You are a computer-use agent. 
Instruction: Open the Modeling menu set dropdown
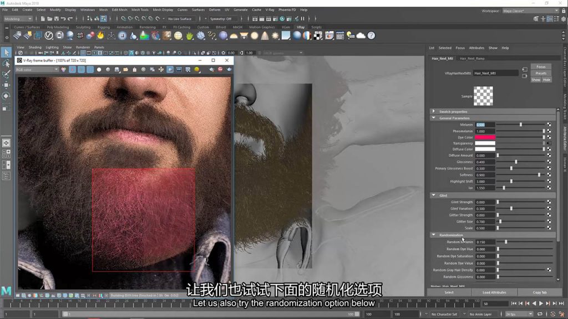point(18,19)
